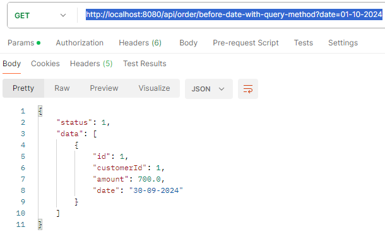This screenshot has height=232, width=385.
Task: Open the Visualize view
Action: 154,88
